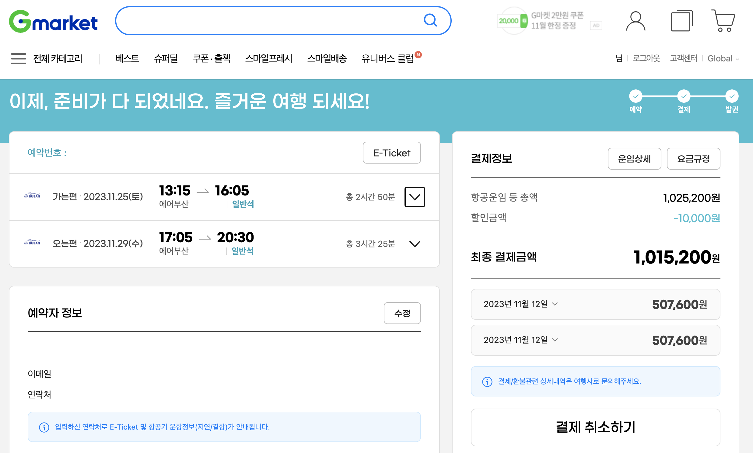Open the 슈퍼딜 menu item

[166, 58]
